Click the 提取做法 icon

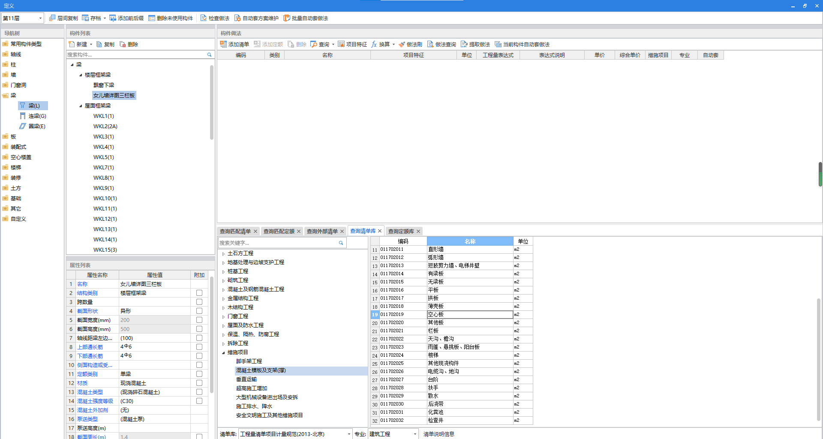[x=464, y=44]
